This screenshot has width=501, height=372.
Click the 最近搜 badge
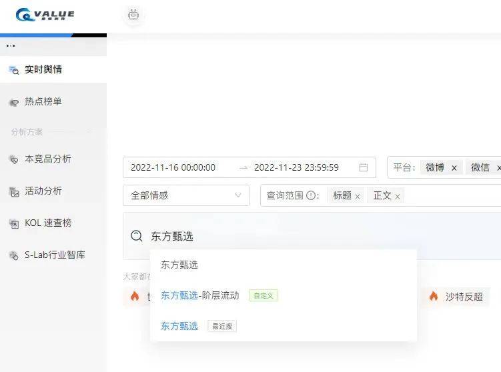[x=222, y=327]
